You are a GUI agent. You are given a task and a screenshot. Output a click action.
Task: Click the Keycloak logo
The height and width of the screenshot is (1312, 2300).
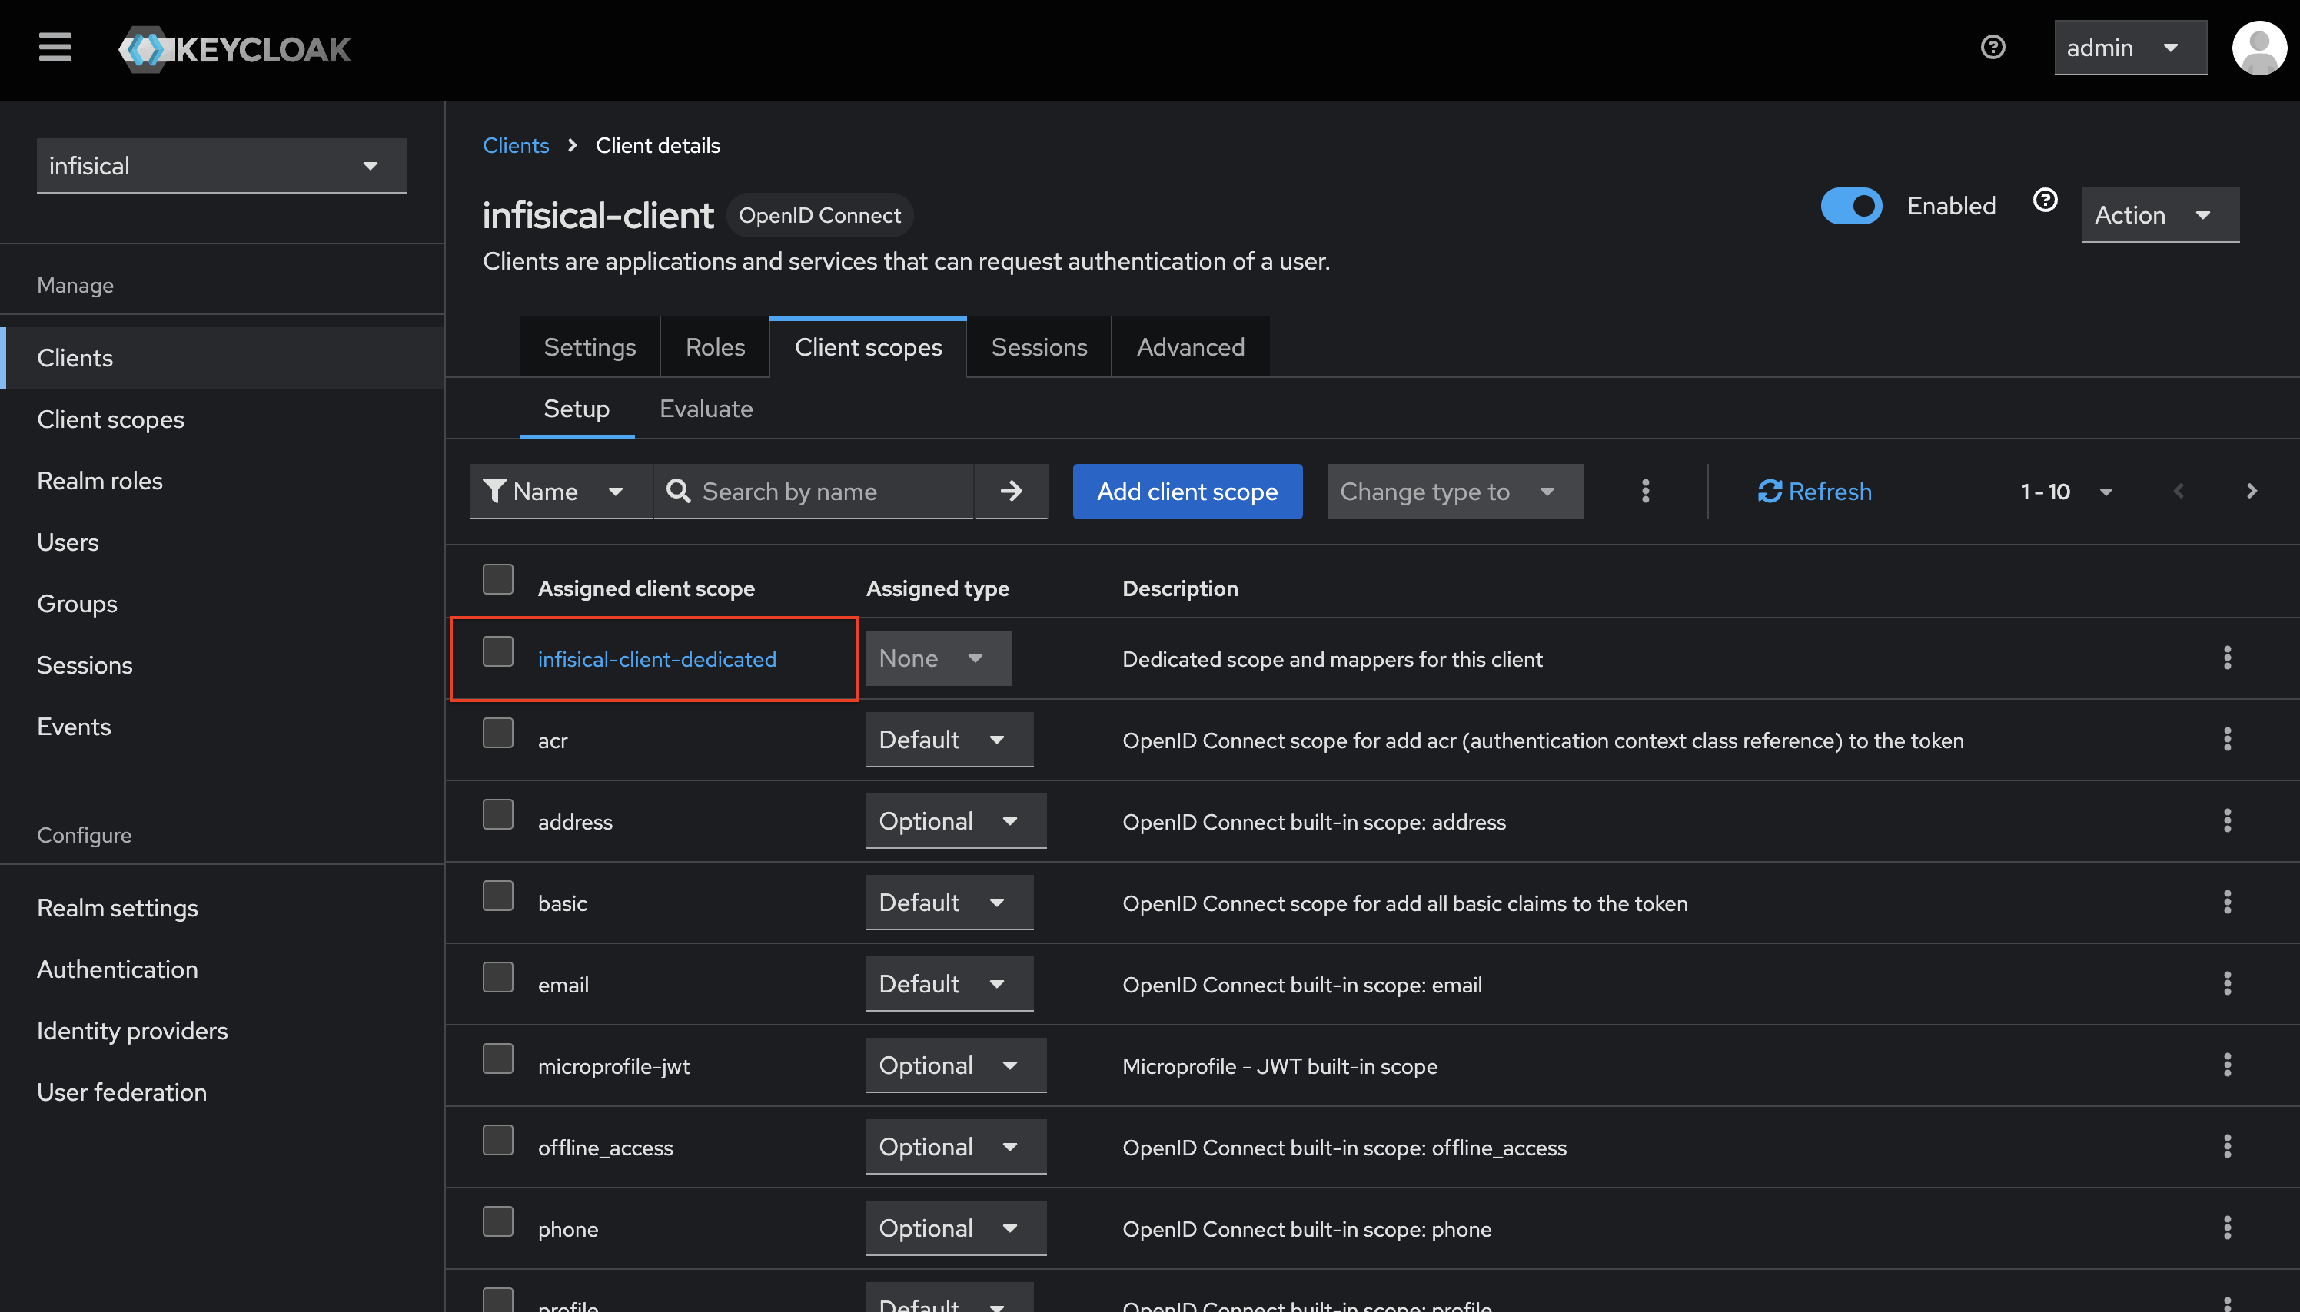click(234, 48)
